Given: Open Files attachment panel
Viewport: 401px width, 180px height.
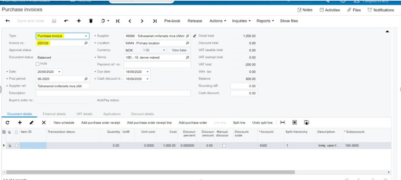Looking at the screenshot, I should coord(354,10).
